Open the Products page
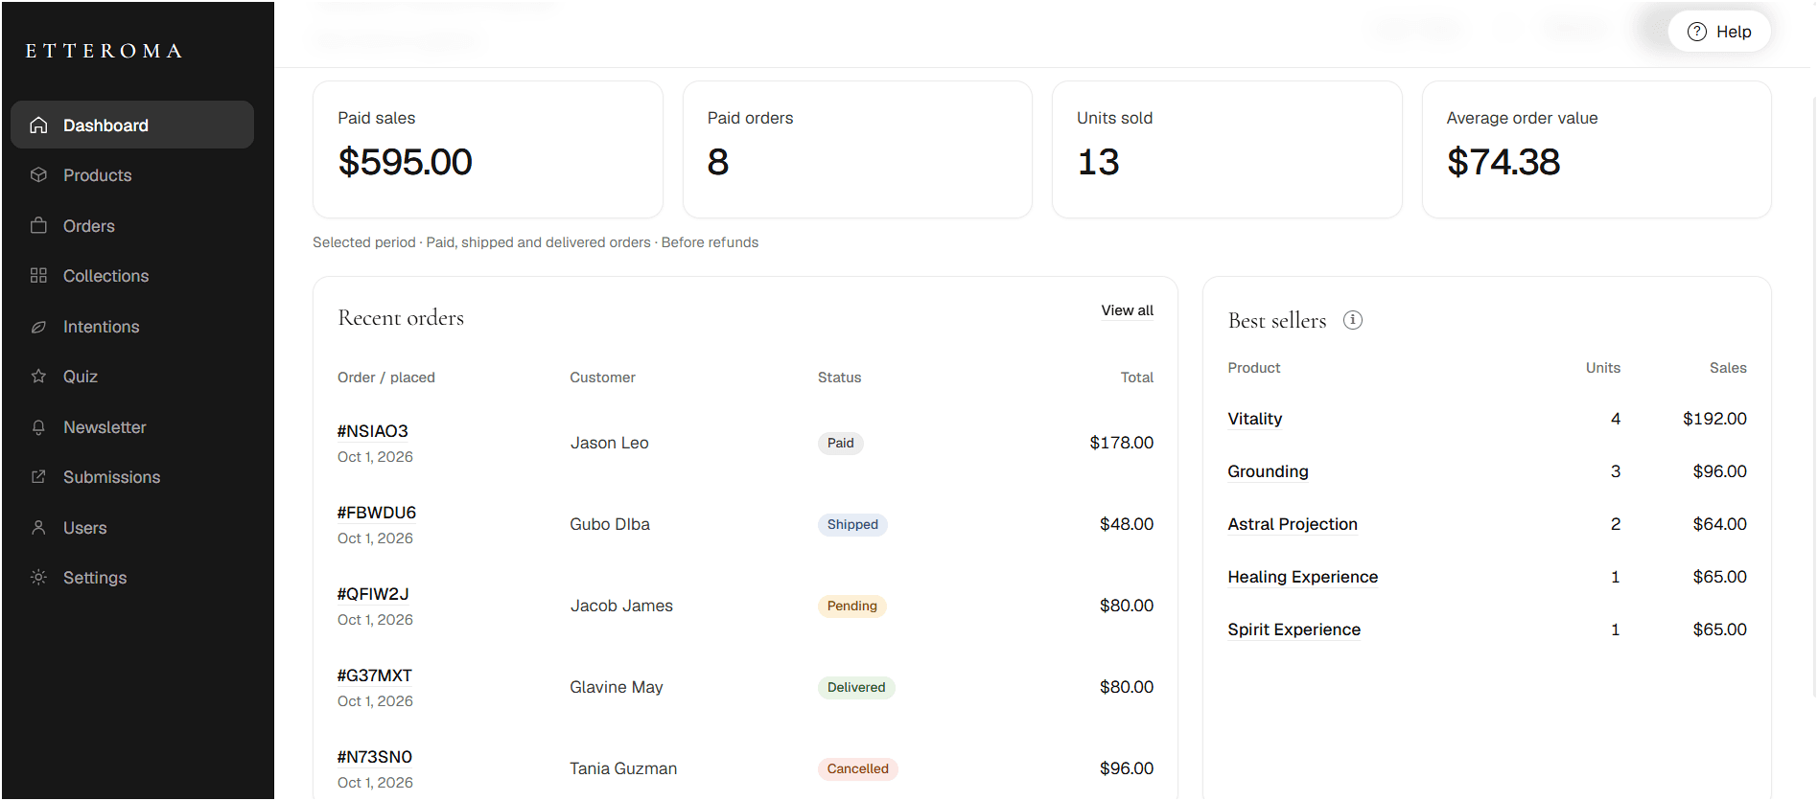The height and width of the screenshot is (801, 1818). coord(132,175)
